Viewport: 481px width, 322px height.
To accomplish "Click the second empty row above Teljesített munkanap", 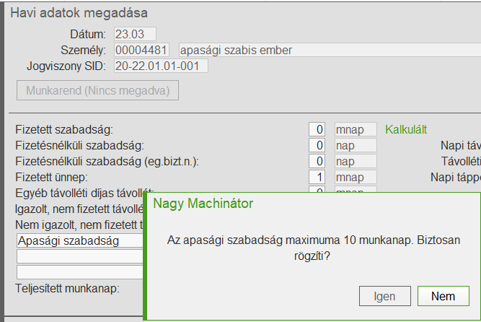I will tap(79, 272).
